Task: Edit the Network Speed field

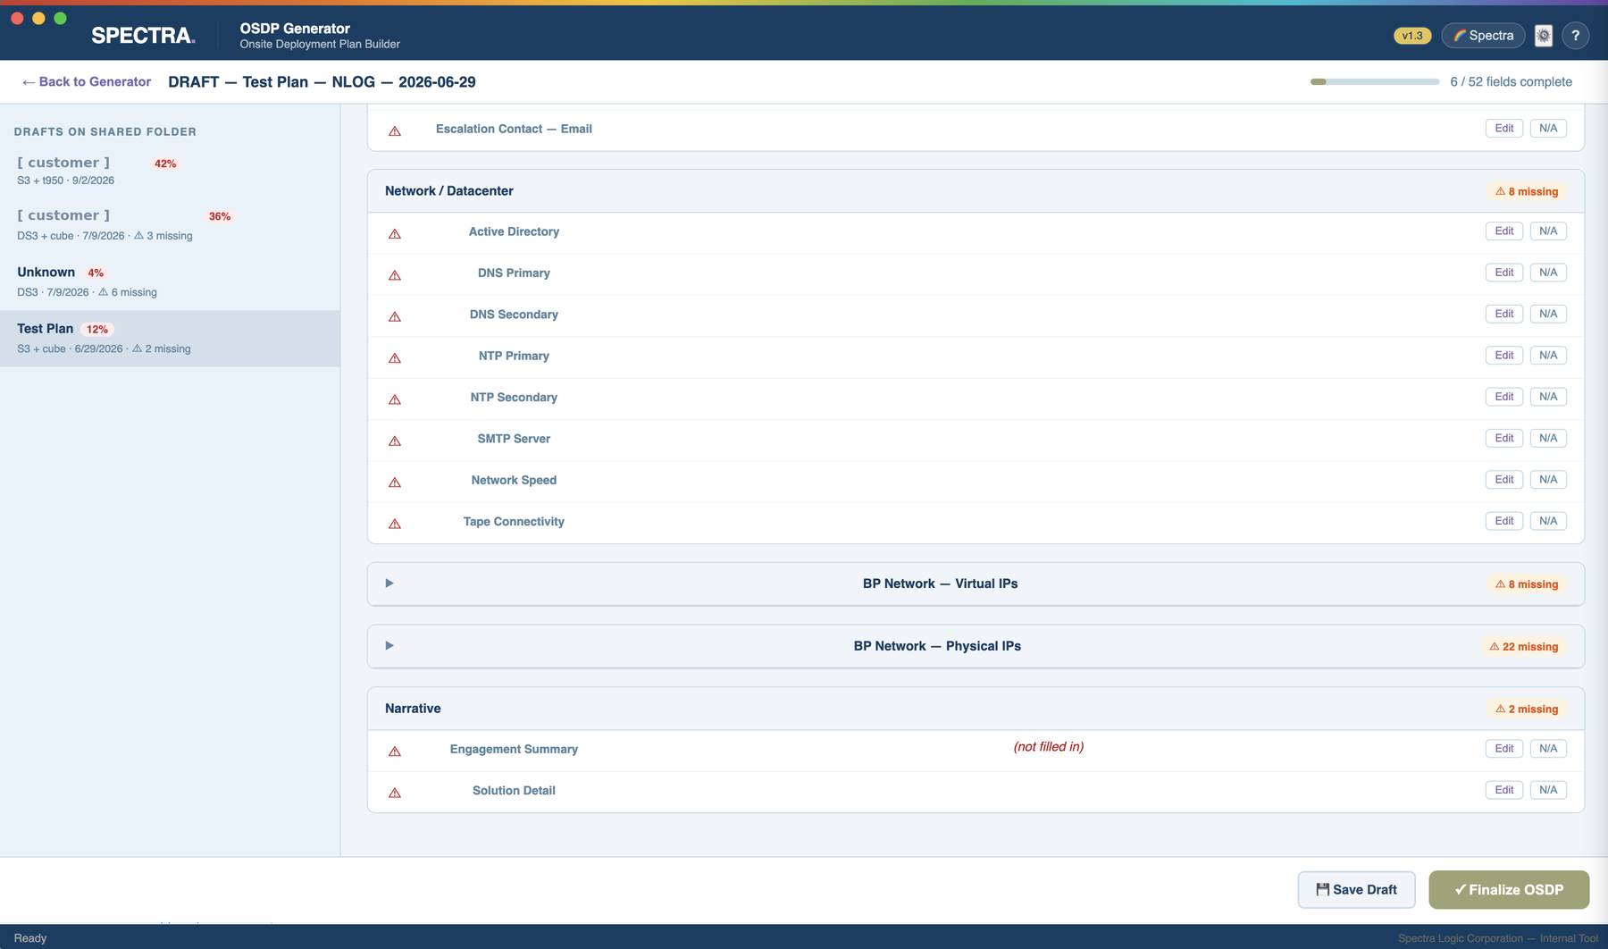Action: [x=1504, y=480]
